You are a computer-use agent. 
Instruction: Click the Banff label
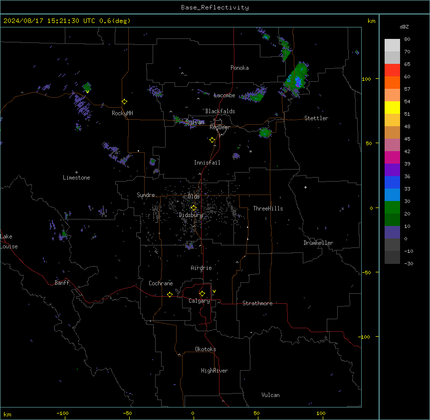tap(62, 283)
